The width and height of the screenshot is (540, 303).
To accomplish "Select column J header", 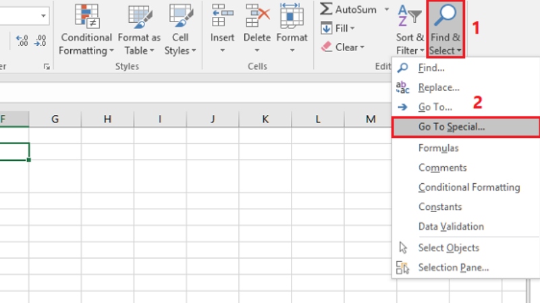I will click(213, 119).
